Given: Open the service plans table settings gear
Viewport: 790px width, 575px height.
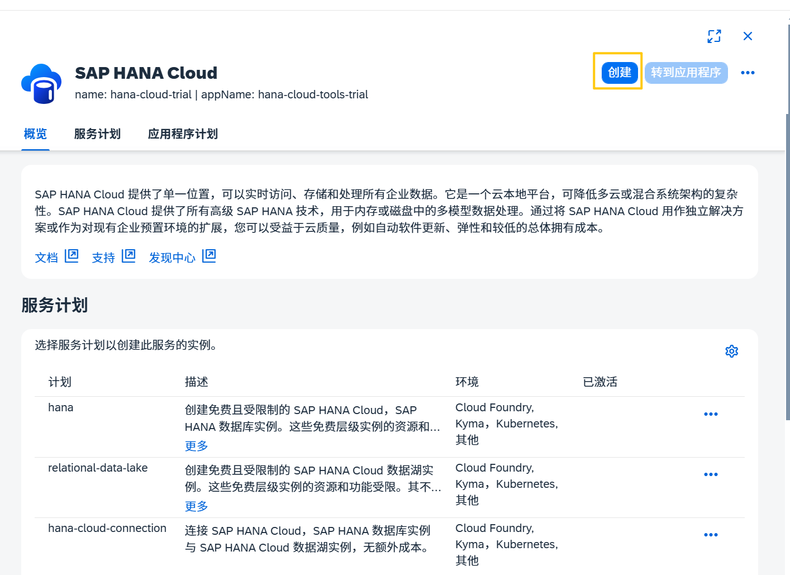Looking at the screenshot, I should (x=731, y=351).
